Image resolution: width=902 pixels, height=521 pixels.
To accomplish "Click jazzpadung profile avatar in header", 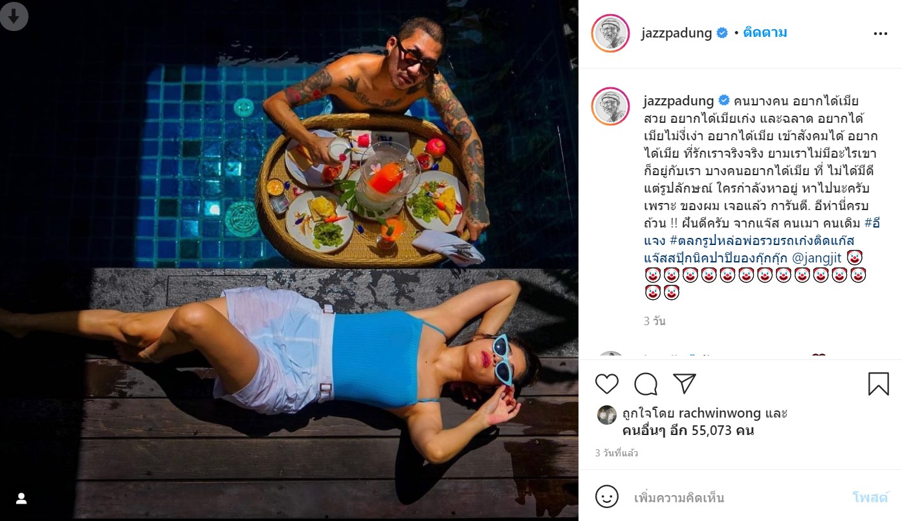I will coord(610,33).
